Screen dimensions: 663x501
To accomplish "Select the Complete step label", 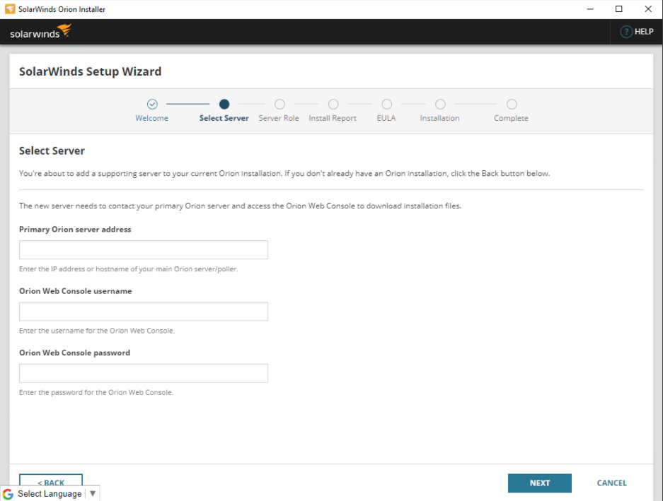I will coord(511,118).
